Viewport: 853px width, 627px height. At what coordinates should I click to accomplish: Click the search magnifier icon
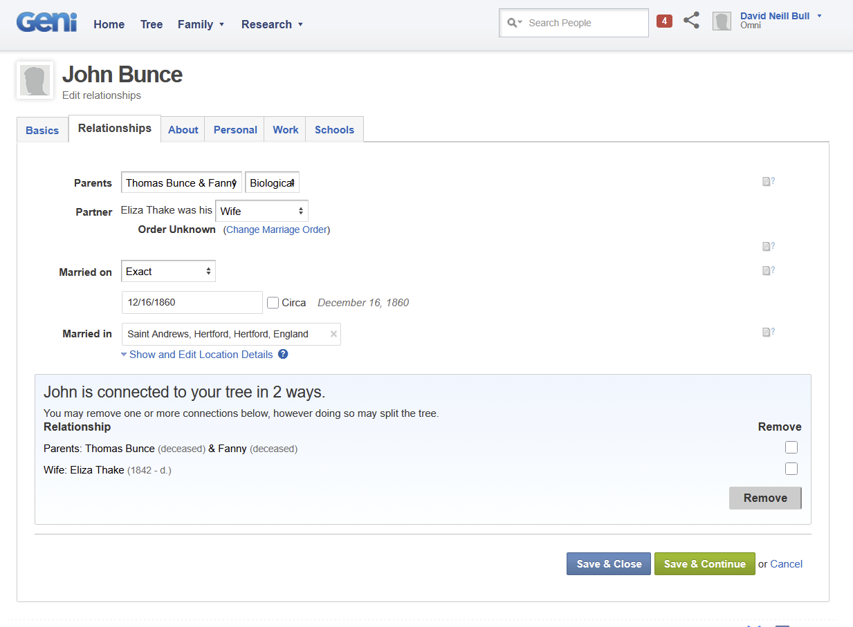[x=513, y=23]
